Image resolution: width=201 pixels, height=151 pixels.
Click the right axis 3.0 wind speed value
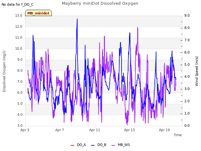pyautogui.click(x=187, y=89)
